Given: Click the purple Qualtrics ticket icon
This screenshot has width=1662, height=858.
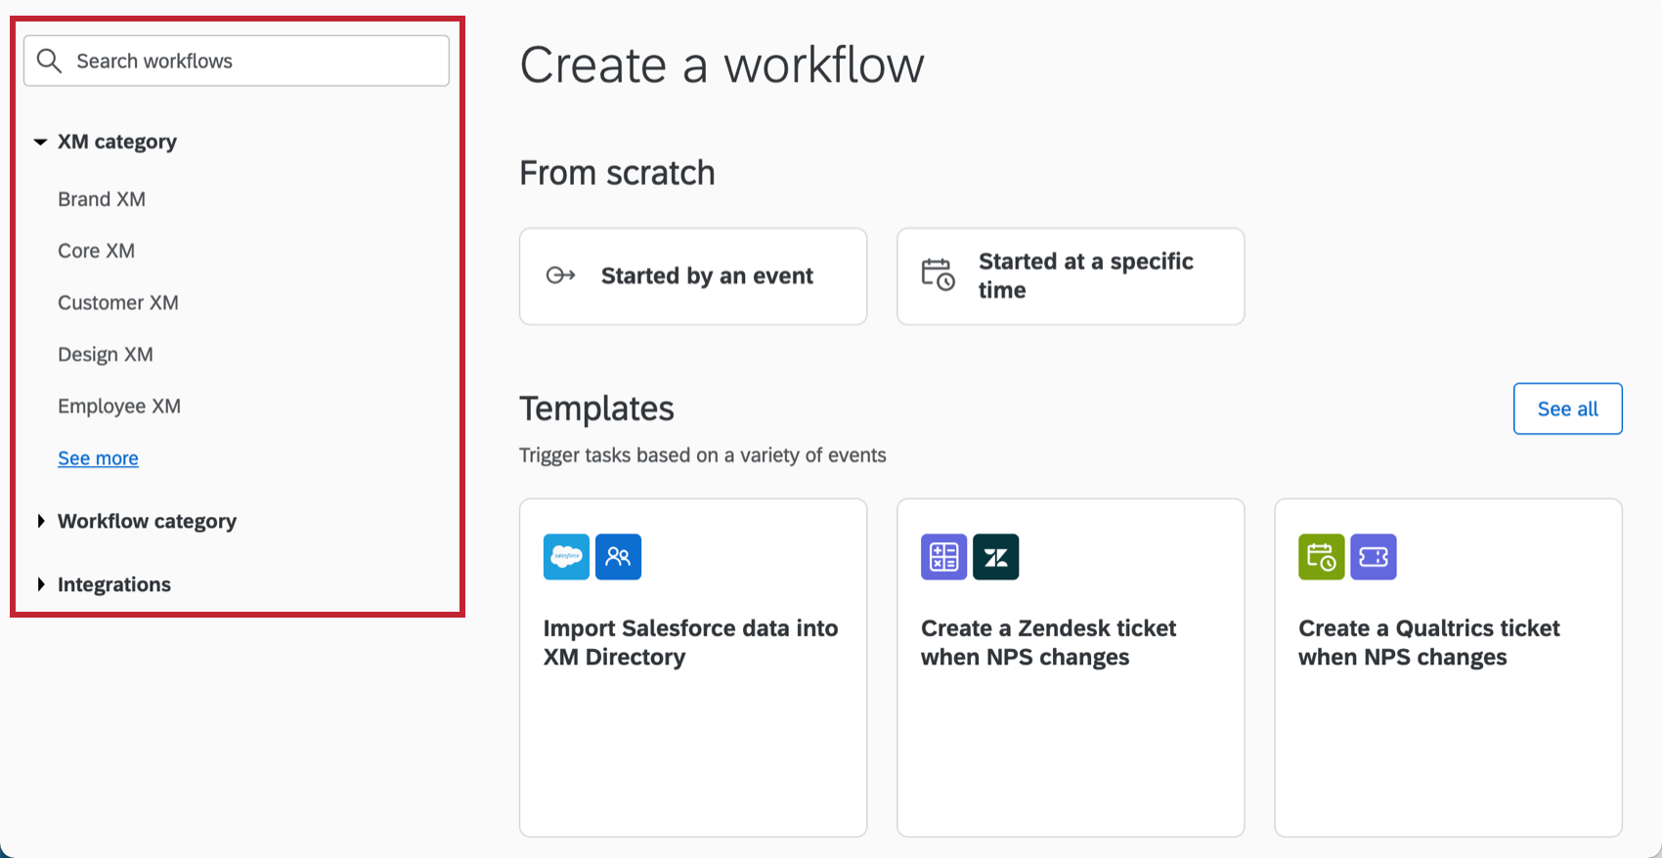Looking at the screenshot, I should pyautogui.click(x=1374, y=557).
